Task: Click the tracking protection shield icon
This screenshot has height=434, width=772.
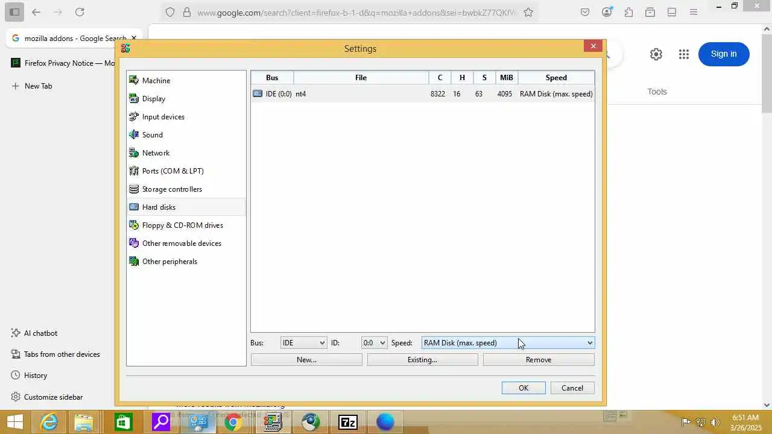Action: click(170, 12)
